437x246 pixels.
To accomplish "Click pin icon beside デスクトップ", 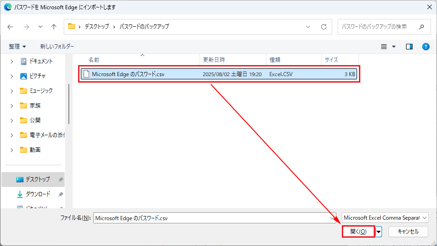I will (x=61, y=180).
